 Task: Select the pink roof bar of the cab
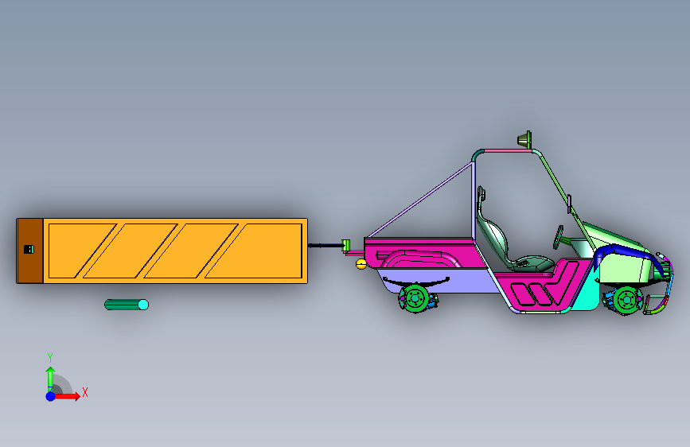508,151
